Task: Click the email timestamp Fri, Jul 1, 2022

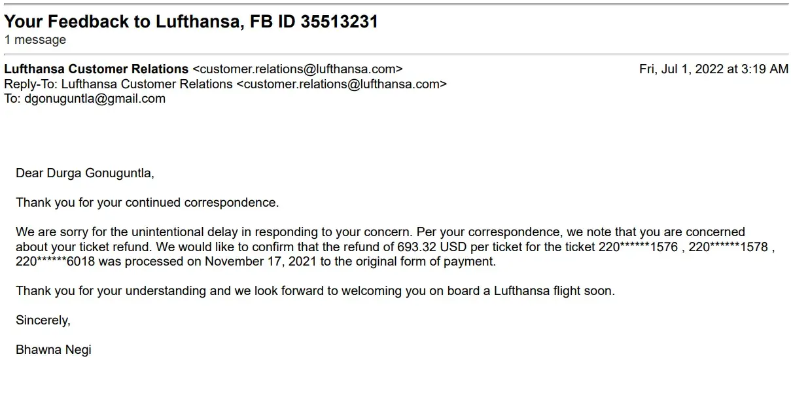Action: 713,69
